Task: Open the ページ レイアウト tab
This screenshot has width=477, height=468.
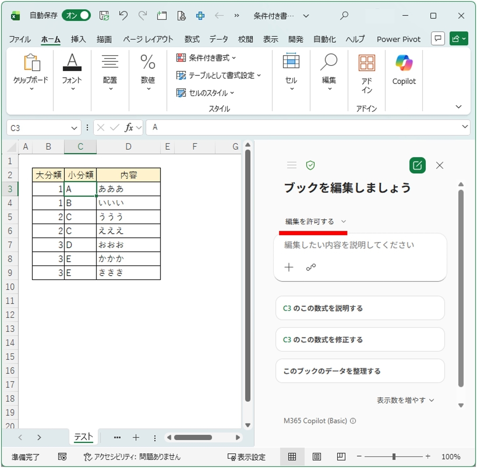Action: pos(148,39)
